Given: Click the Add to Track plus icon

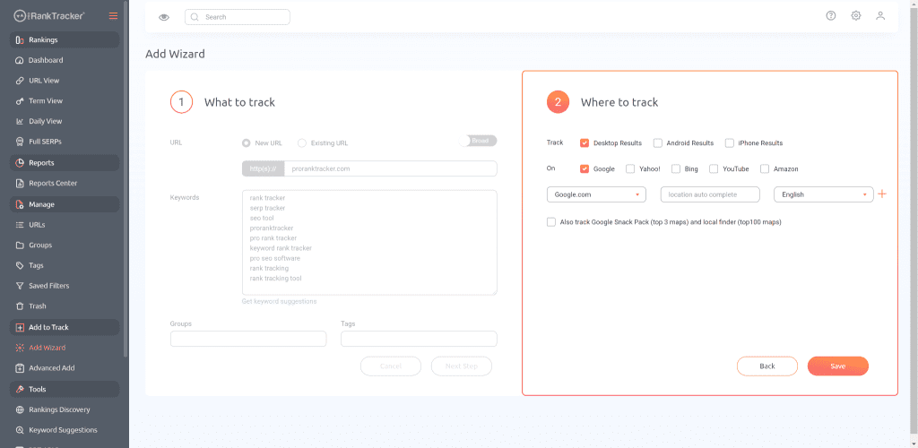Looking at the screenshot, I should [20, 328].
